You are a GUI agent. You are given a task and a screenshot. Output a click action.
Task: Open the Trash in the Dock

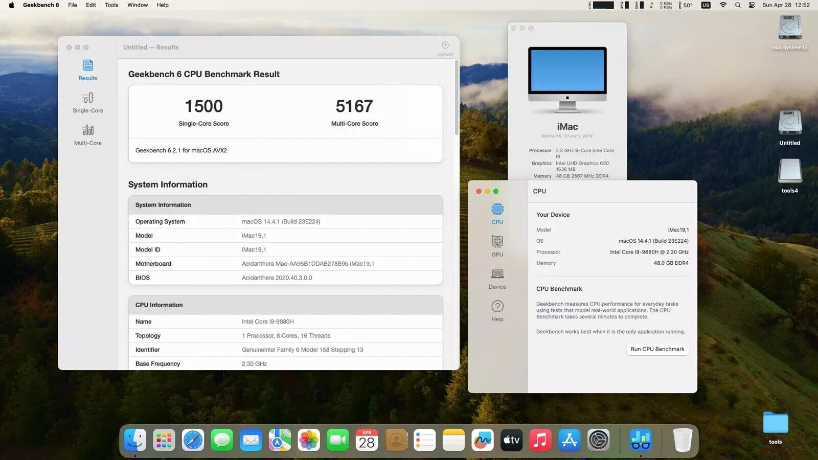683,440
